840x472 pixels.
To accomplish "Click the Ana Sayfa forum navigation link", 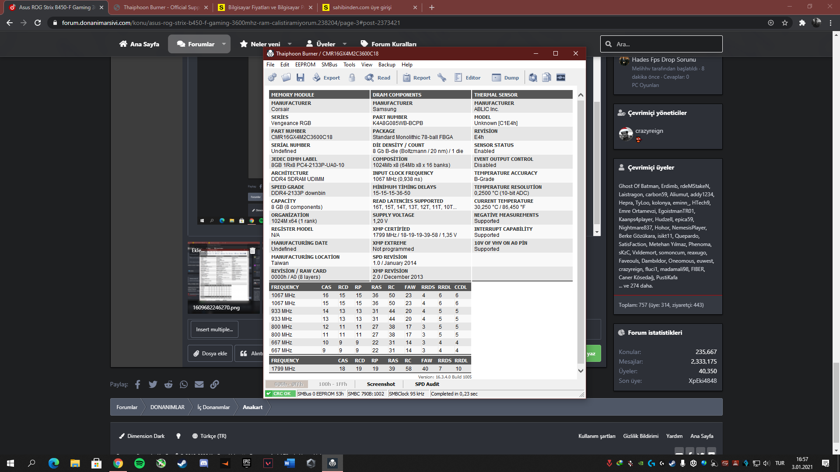I will pos(139,44).
